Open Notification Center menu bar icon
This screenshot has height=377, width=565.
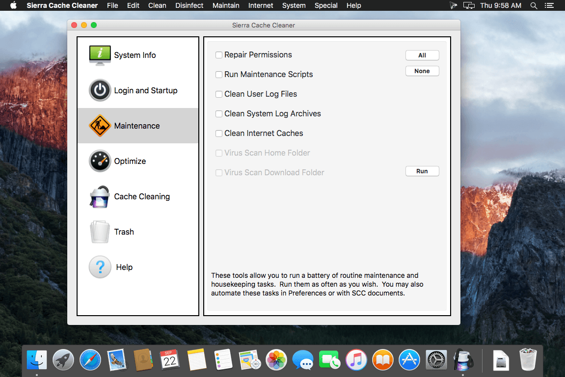tap(549, 5)
